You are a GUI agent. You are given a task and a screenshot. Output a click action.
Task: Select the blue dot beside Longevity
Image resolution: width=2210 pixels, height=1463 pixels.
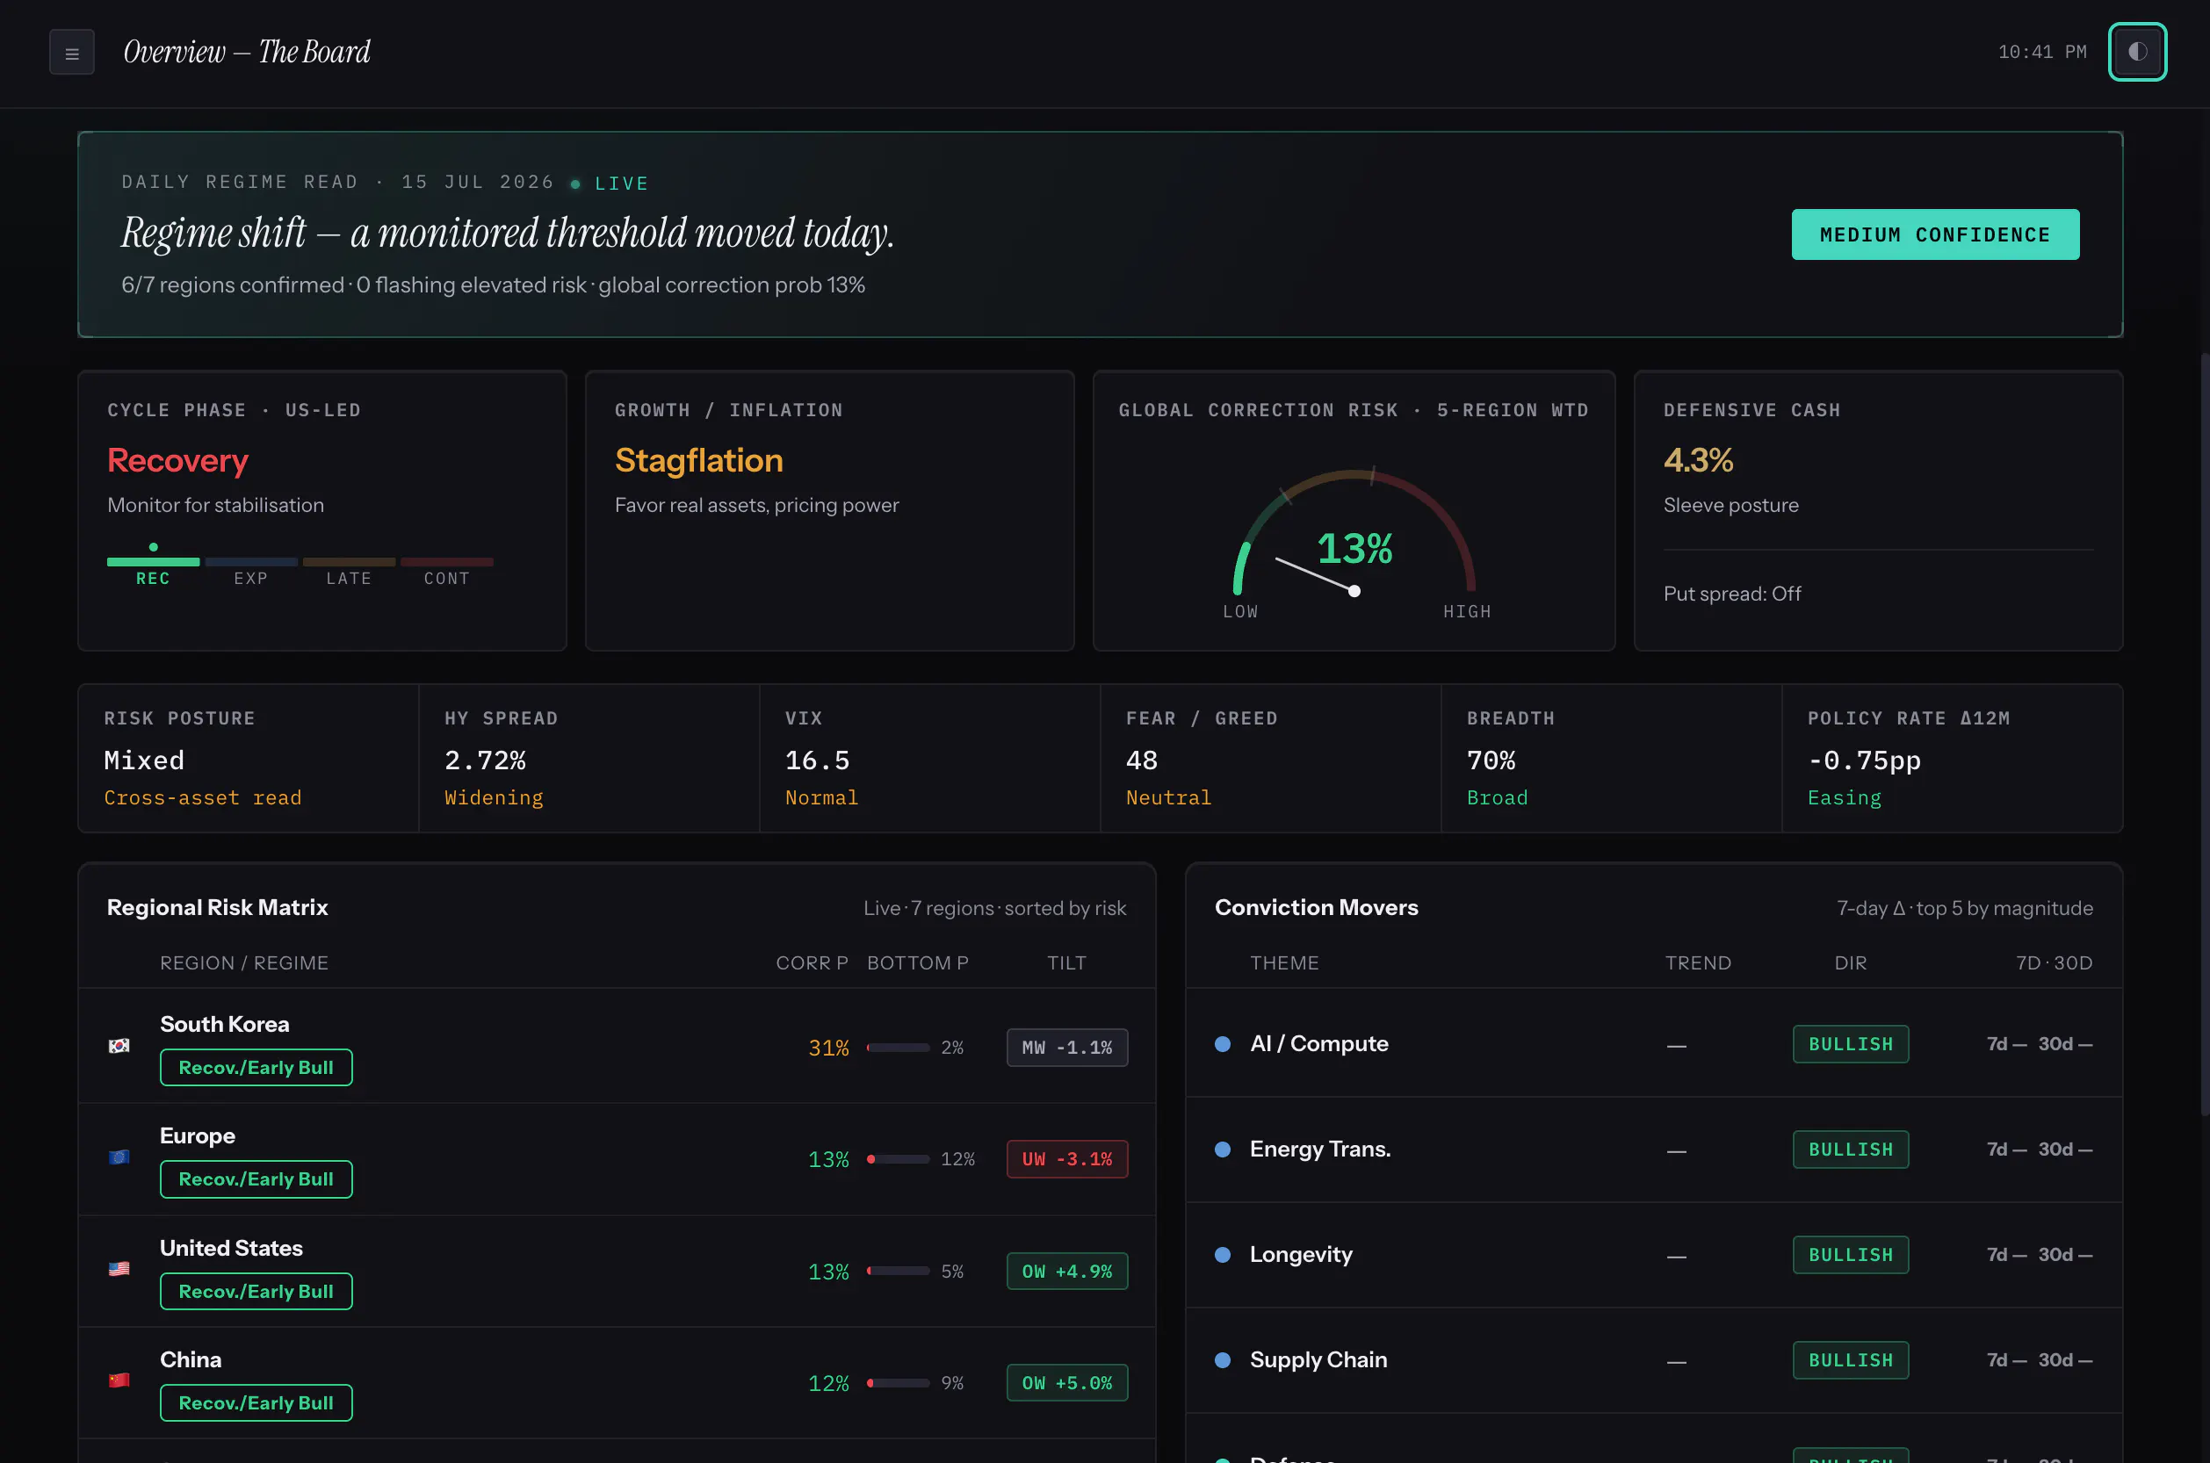(1223, 1255)
